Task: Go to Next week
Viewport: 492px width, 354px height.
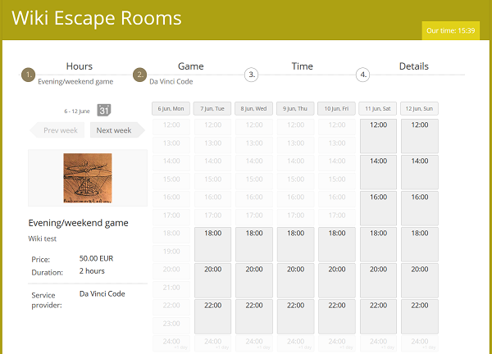Action: coord(114,130)
